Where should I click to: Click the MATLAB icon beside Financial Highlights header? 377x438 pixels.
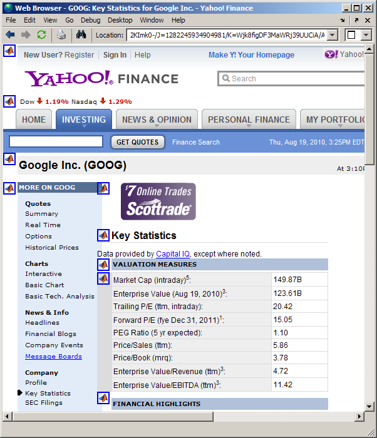(103, 397)
